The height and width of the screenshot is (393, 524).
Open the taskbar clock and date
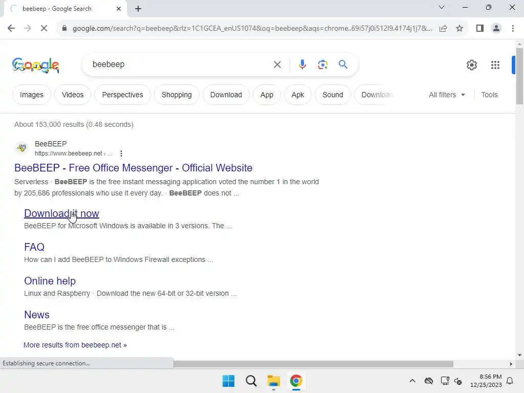[x=486, y=381]
